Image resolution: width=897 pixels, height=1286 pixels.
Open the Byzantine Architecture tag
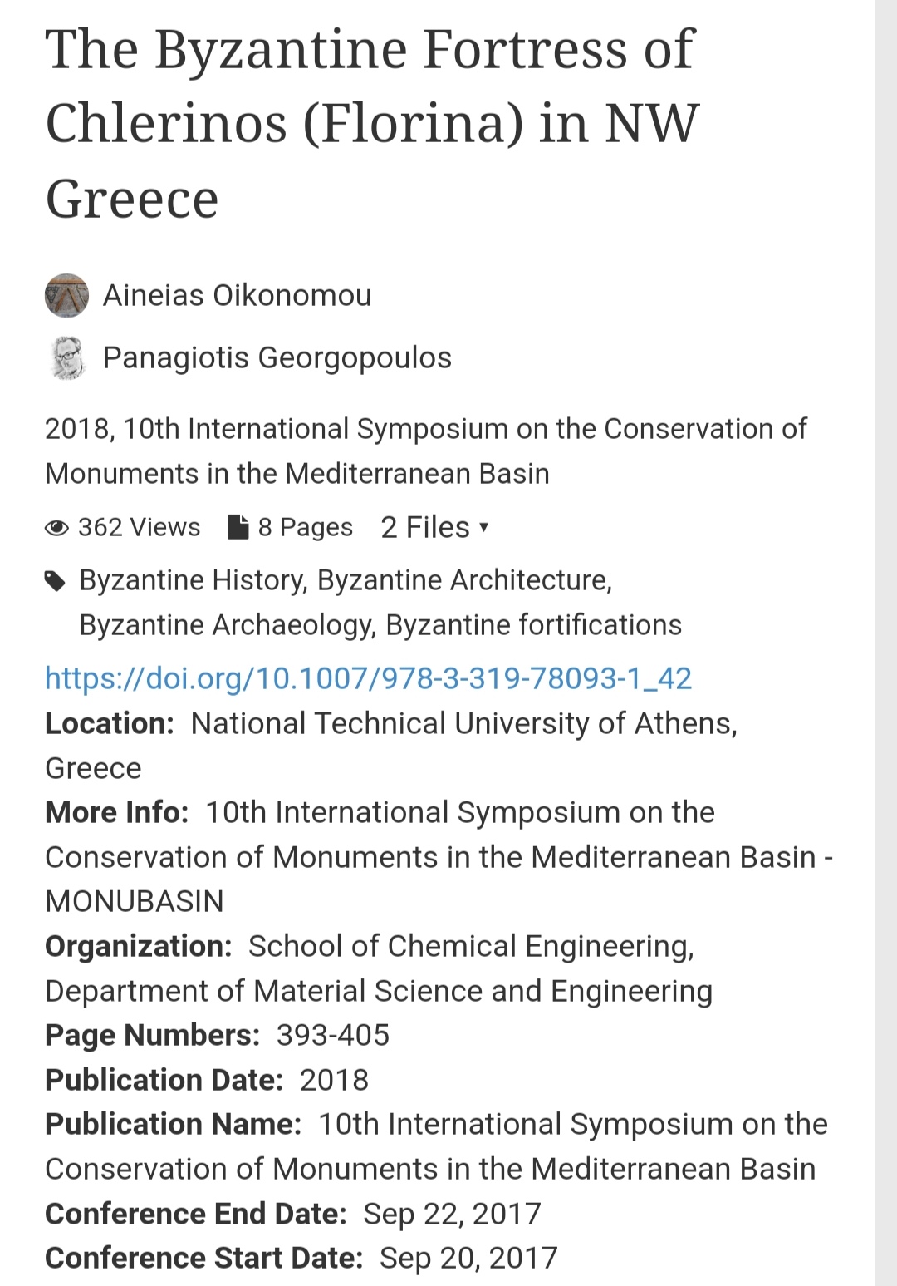pos(465,580)
